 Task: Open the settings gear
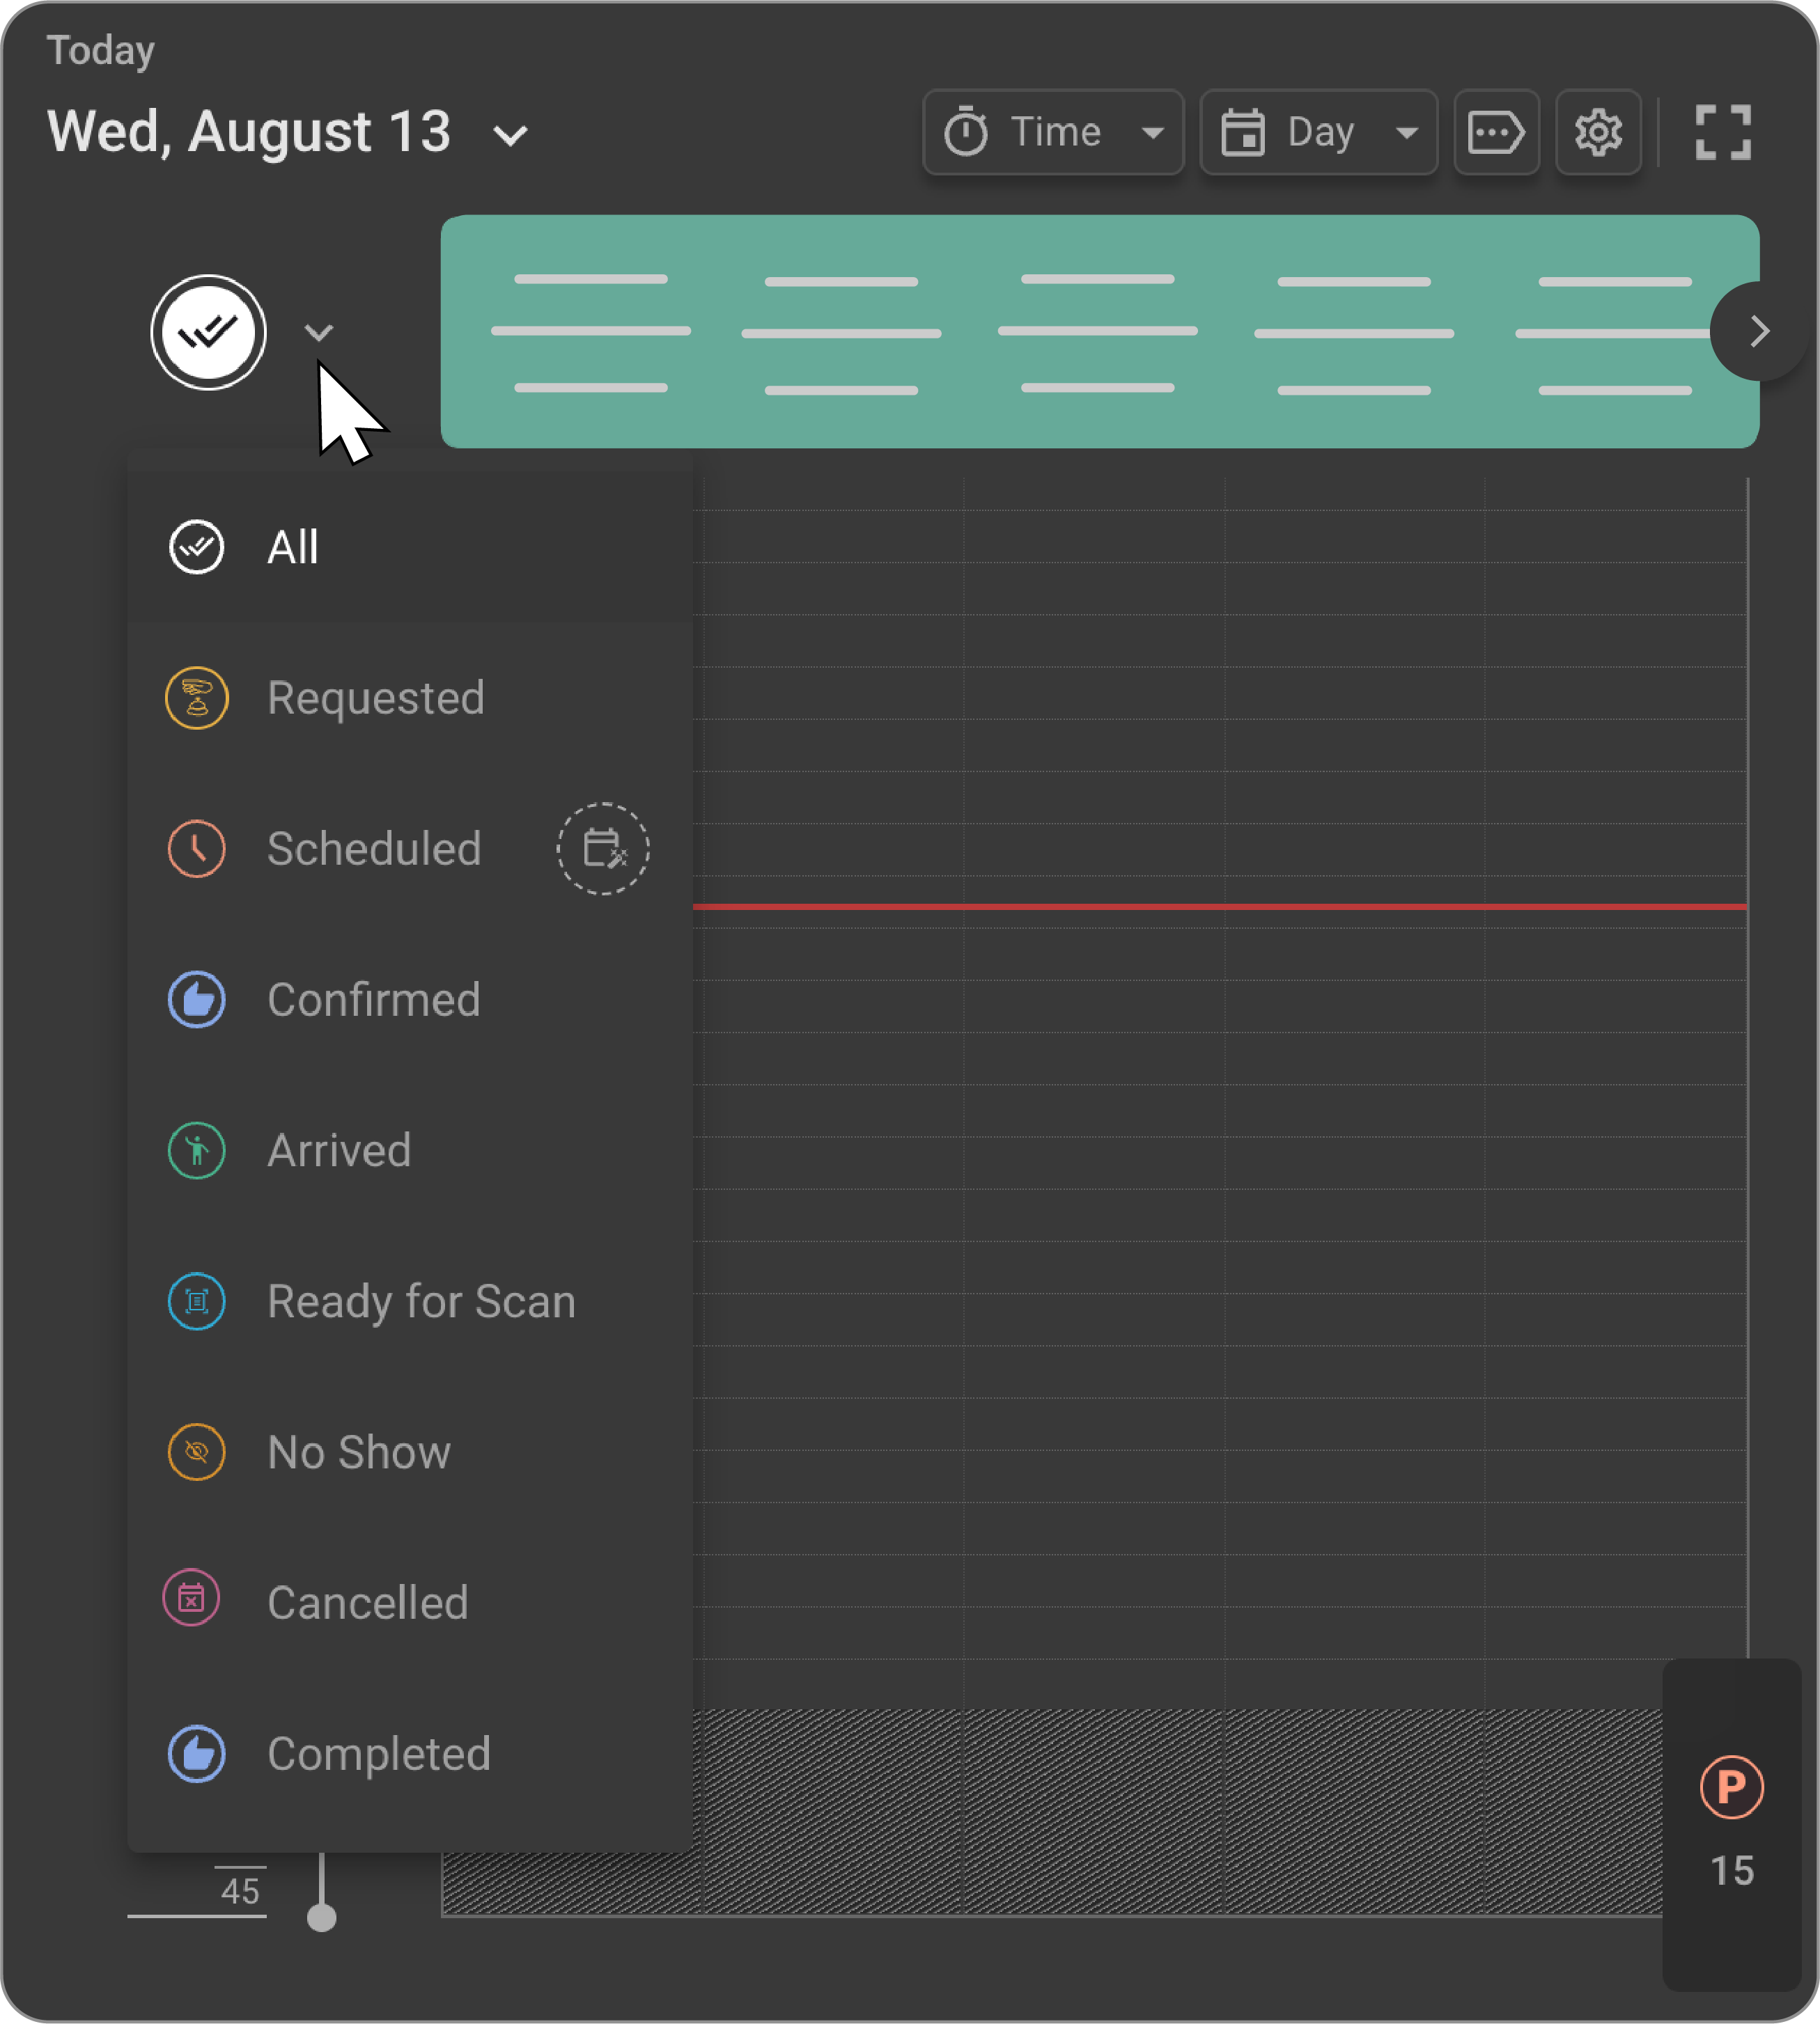tap(1597, 132)
